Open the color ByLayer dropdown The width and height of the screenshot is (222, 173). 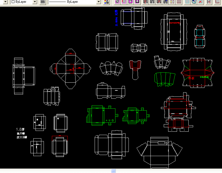[x=35, y=2]
